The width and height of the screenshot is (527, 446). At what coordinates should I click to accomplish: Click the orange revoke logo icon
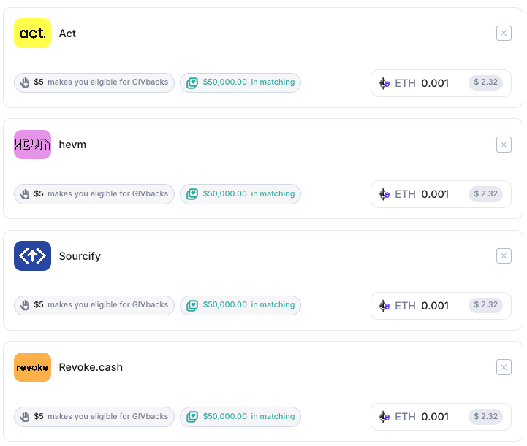tap(32, 367)
